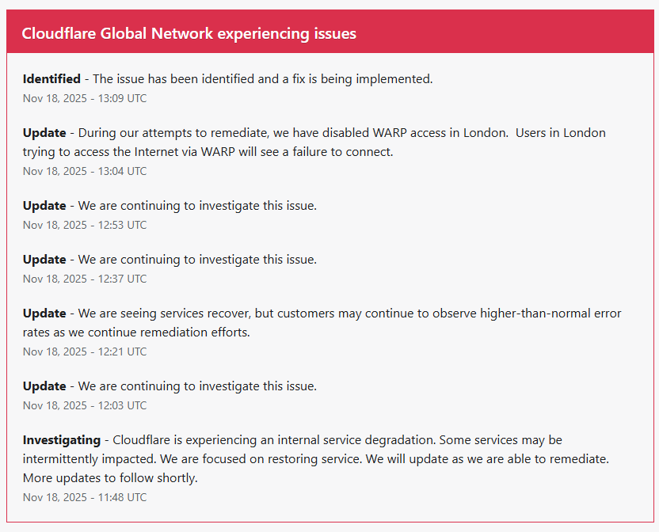
Task: Click the bold "Update" label about WARP in London
Action: (44, 133)
